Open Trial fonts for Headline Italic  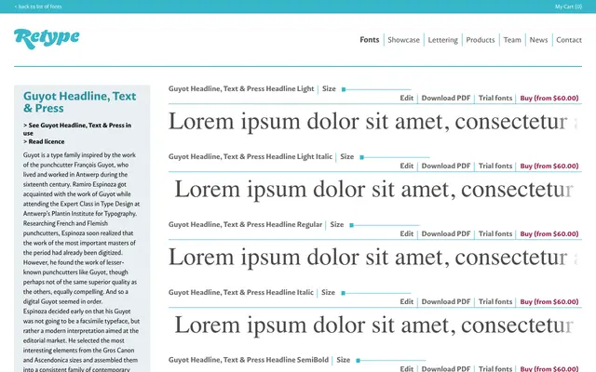click(495, 301)
